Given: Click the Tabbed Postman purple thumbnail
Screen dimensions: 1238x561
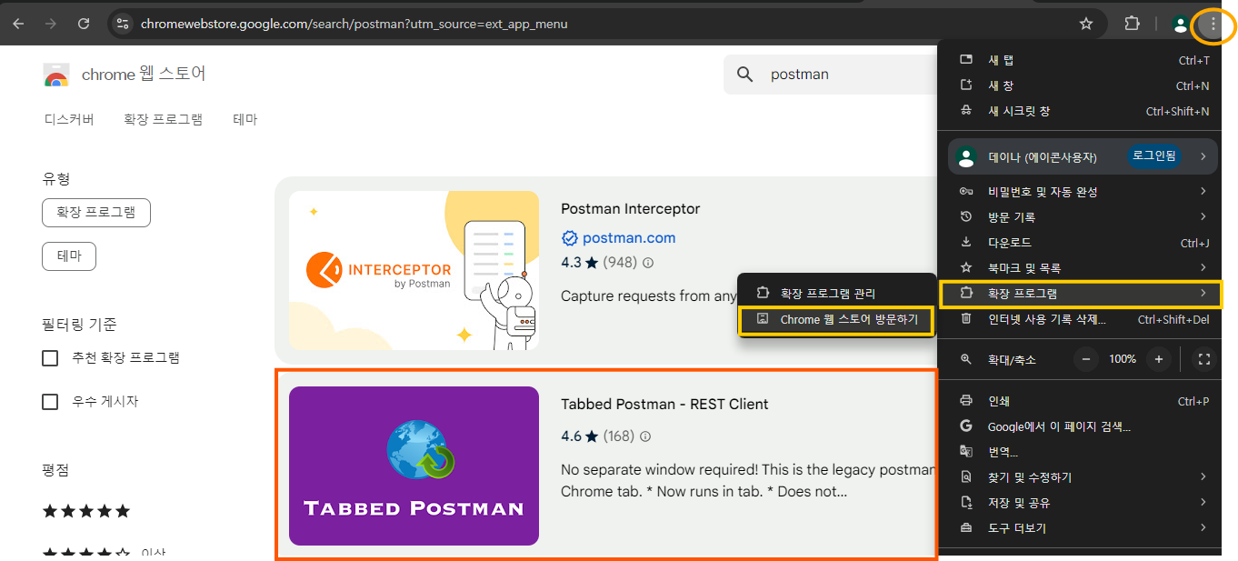Looking at the screenshot, I should click(414, 466).
